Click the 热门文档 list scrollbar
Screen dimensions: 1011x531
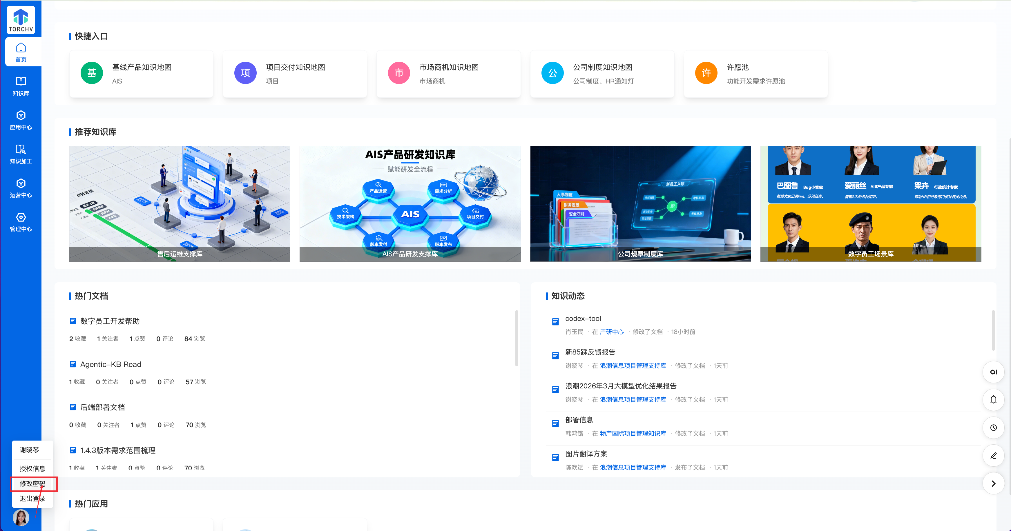[x=516, y=338]
